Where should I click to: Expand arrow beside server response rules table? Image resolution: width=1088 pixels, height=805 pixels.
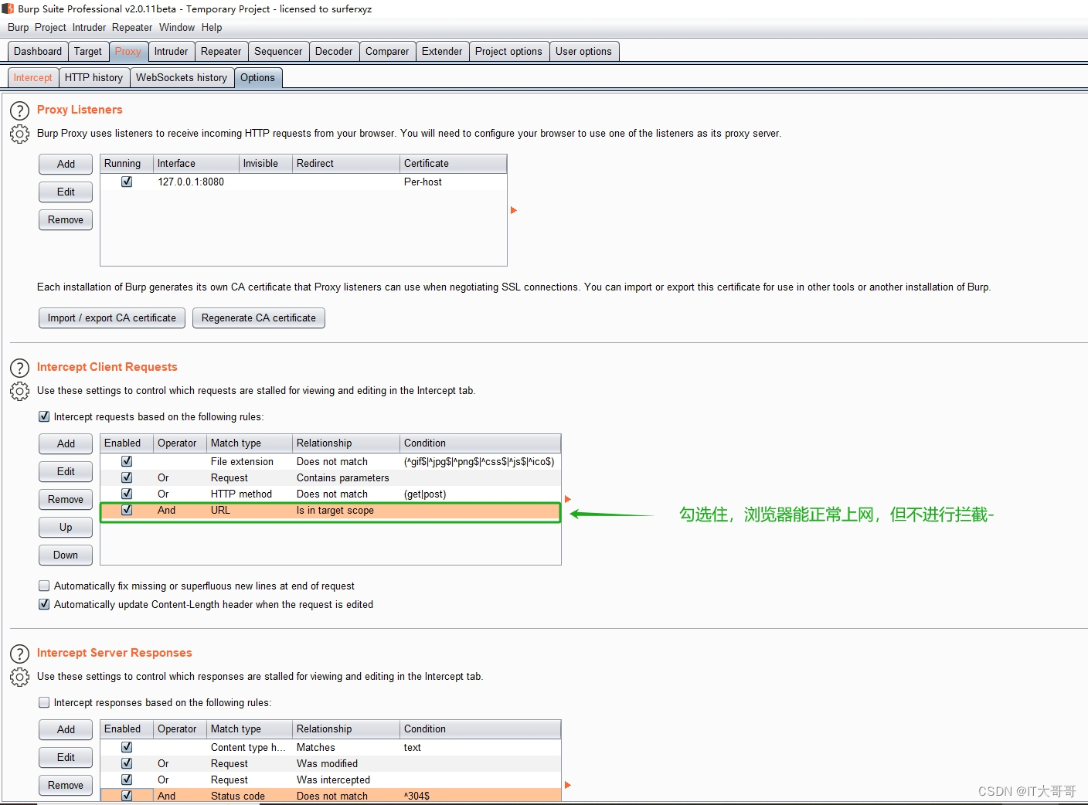click(x=568, y=785)
